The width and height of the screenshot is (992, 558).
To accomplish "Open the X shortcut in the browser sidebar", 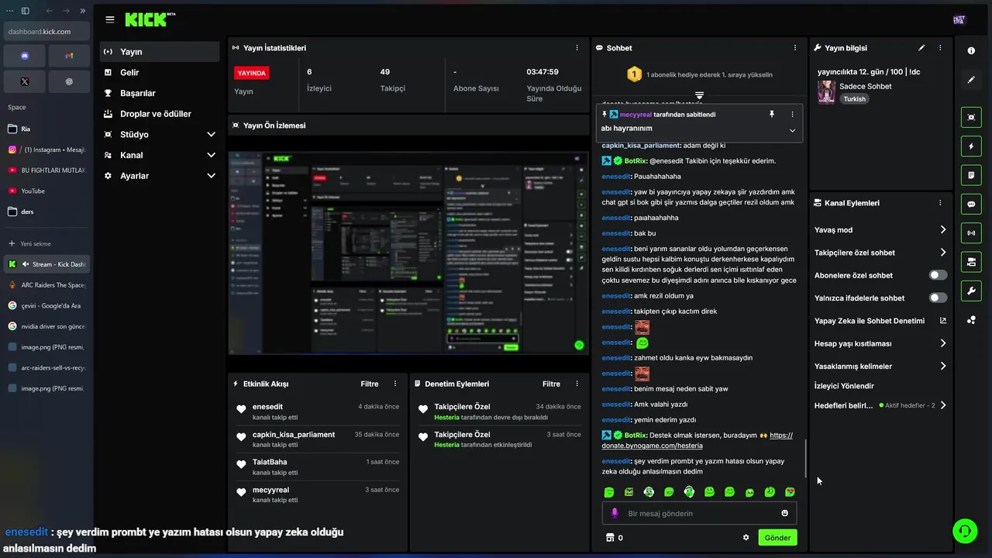I will [25, 81].
